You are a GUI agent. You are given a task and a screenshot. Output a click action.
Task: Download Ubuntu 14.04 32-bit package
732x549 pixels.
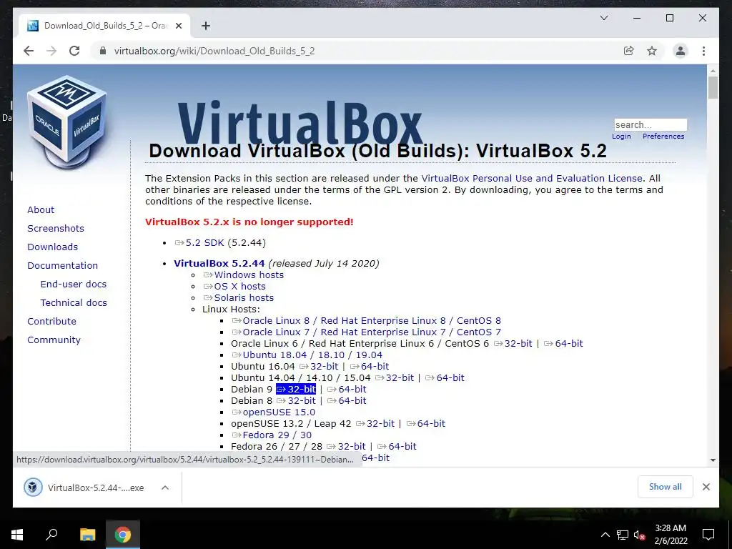click(x=395, y=377)
